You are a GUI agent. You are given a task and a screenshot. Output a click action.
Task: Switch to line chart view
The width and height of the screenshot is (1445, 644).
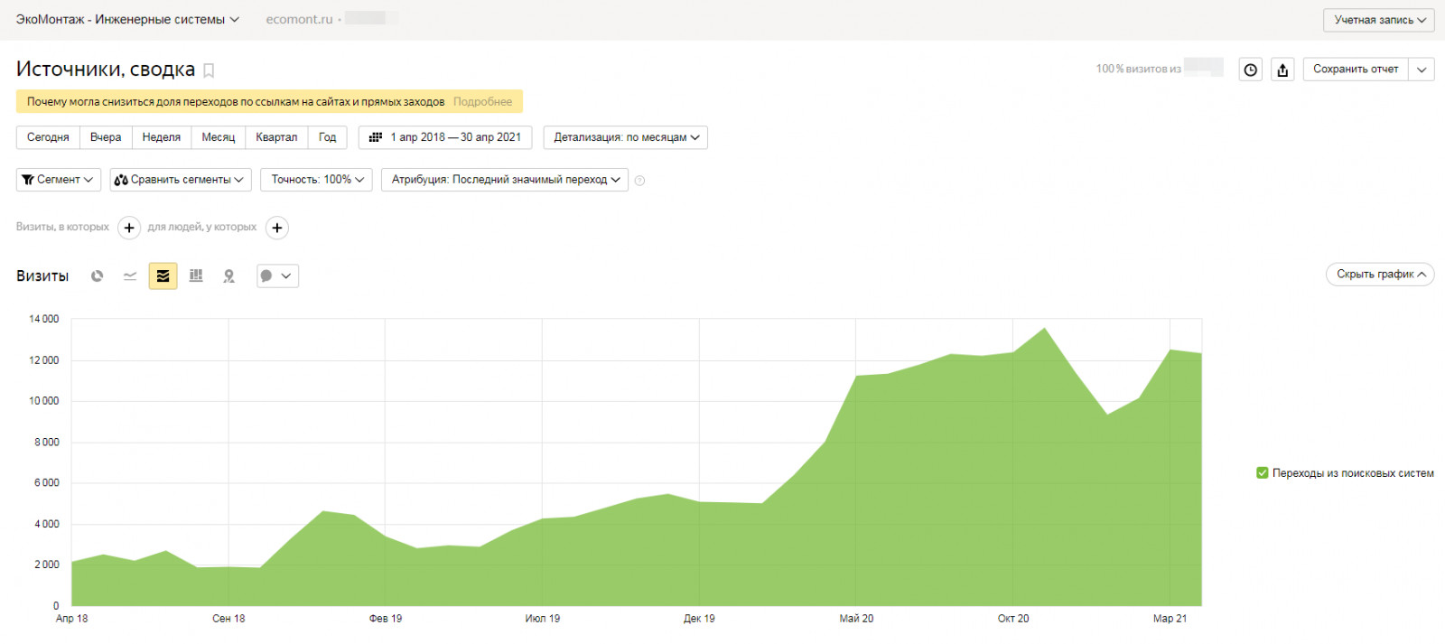pos(130,276)
